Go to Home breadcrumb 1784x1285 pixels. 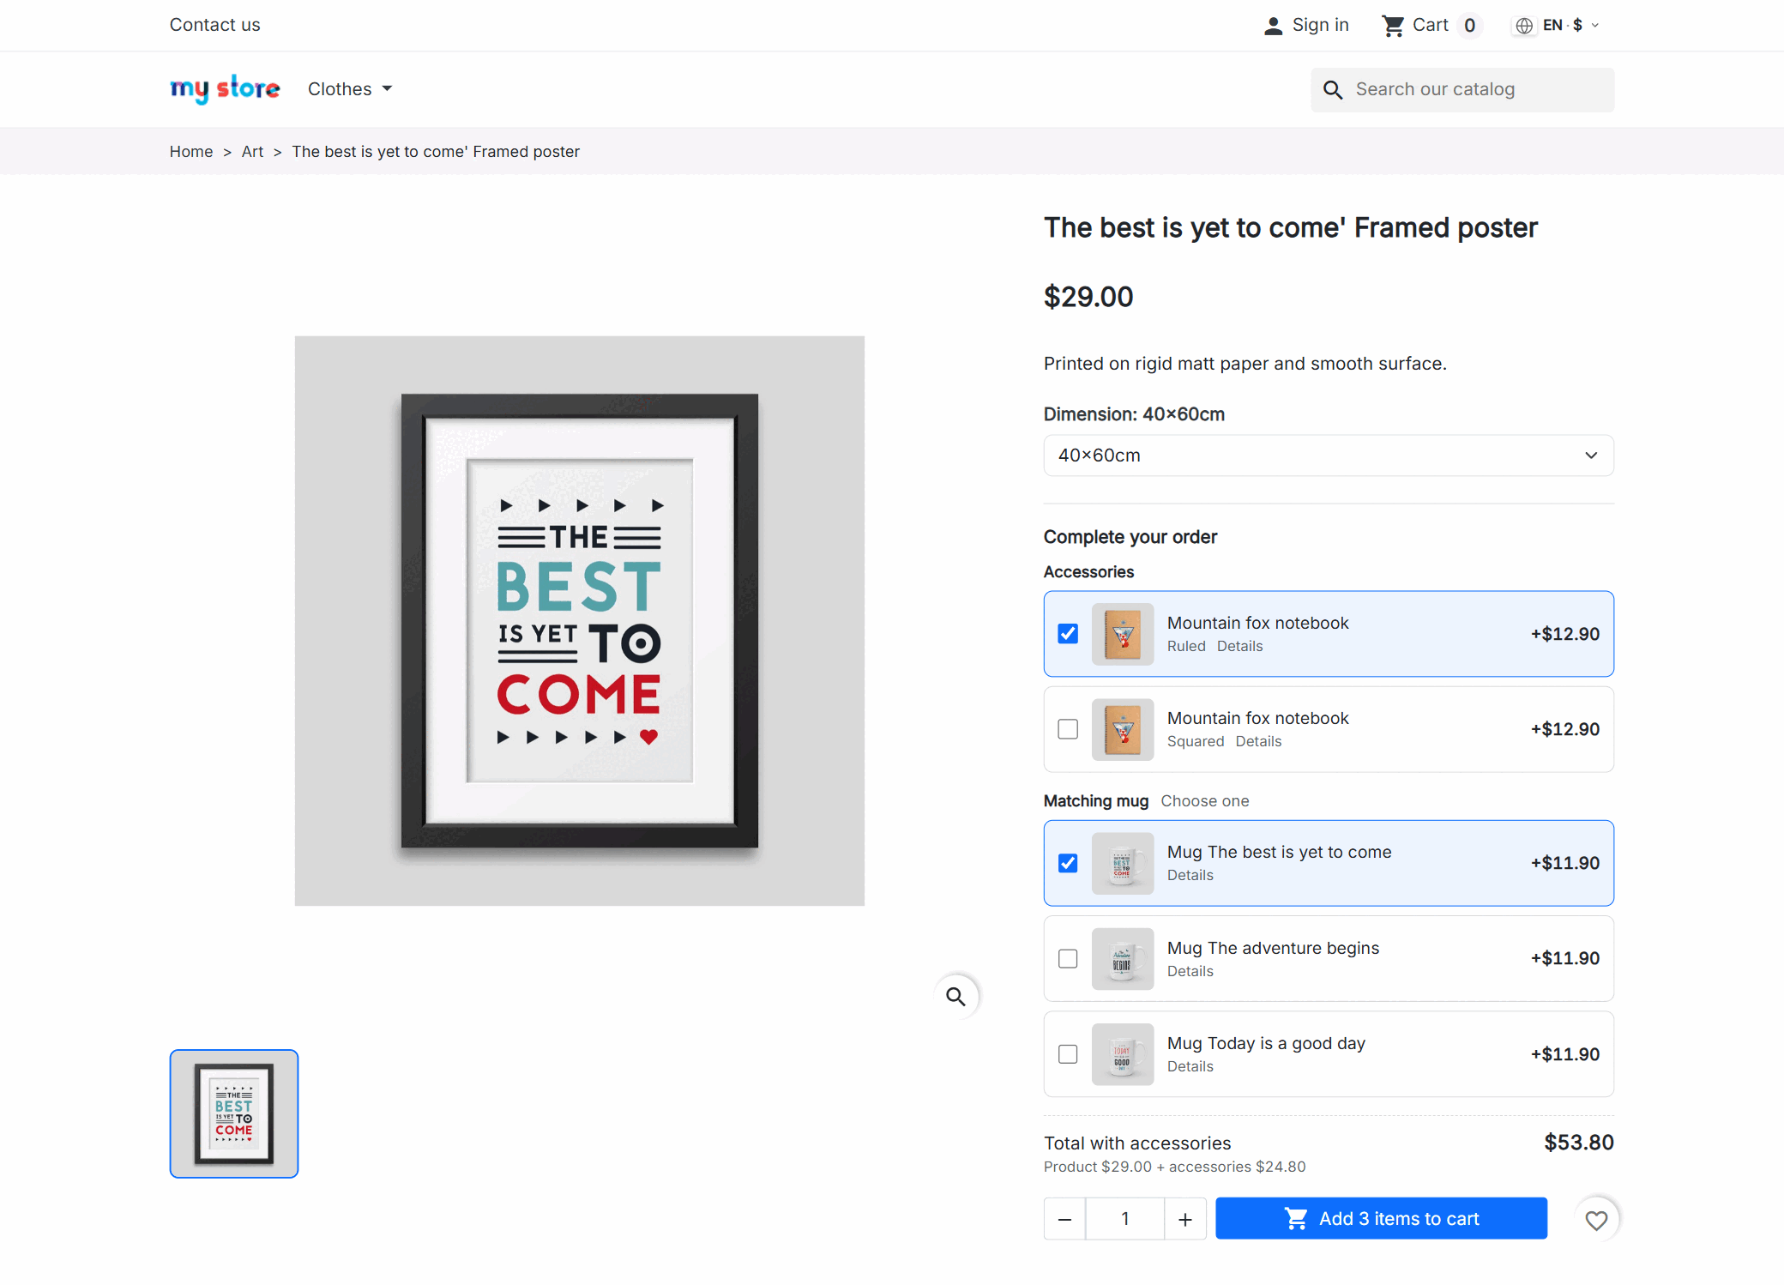tap(191, 152)
